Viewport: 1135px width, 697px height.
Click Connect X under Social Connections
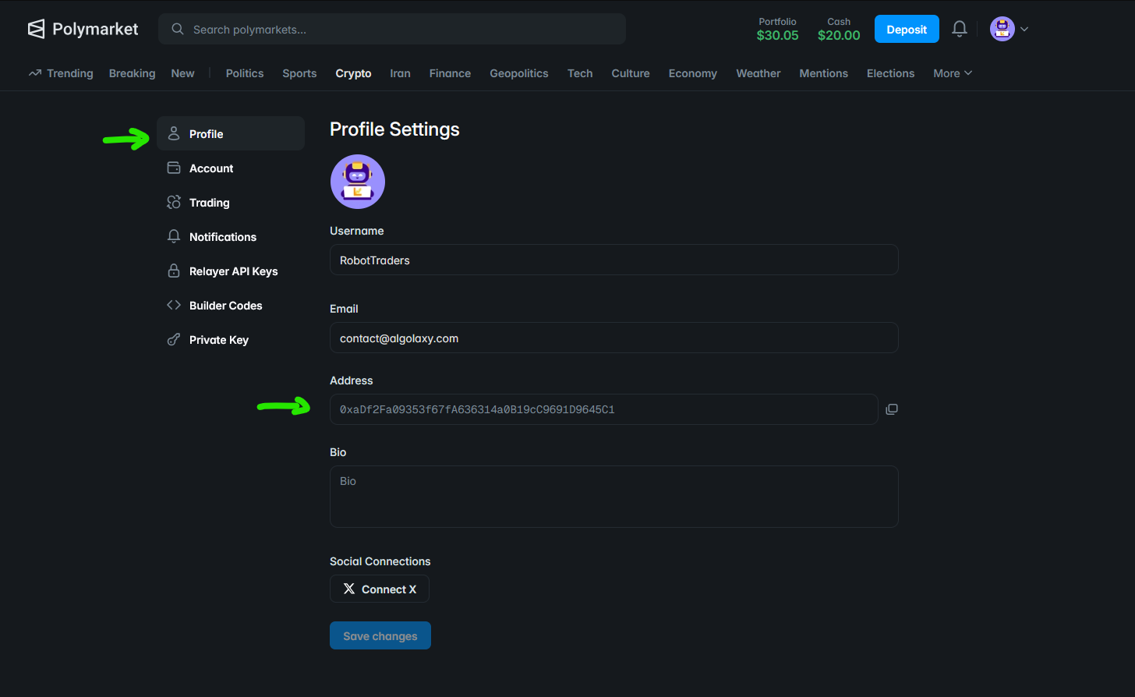pyautogui.click(x=380, y=589)
